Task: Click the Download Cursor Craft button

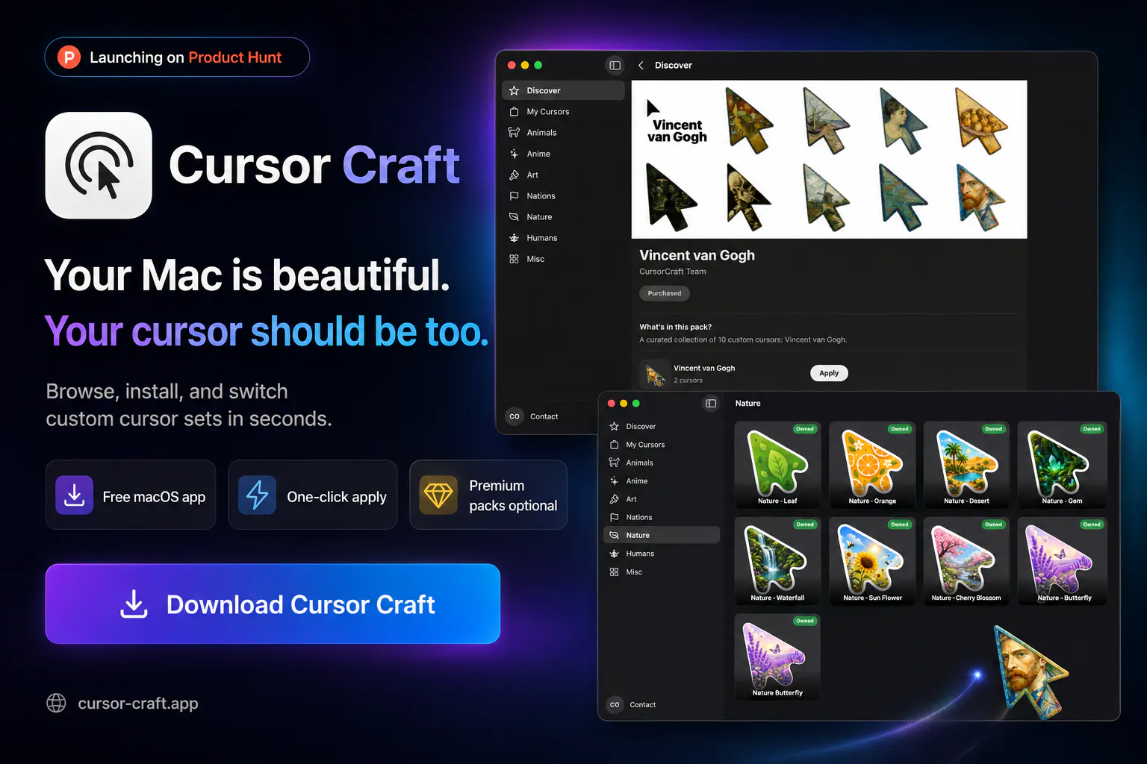Action: point(273,604)
